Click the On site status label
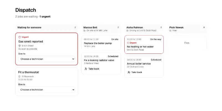 [115, 39]
